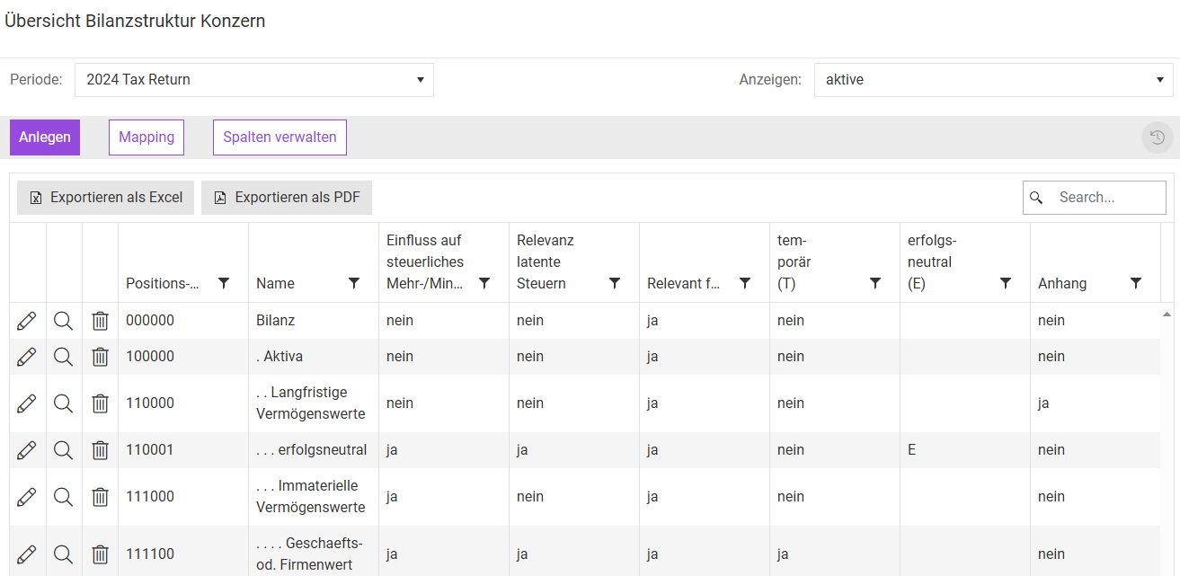Open the Periode dropdown
Screen dimensions: 1180x576
(254, 80)
